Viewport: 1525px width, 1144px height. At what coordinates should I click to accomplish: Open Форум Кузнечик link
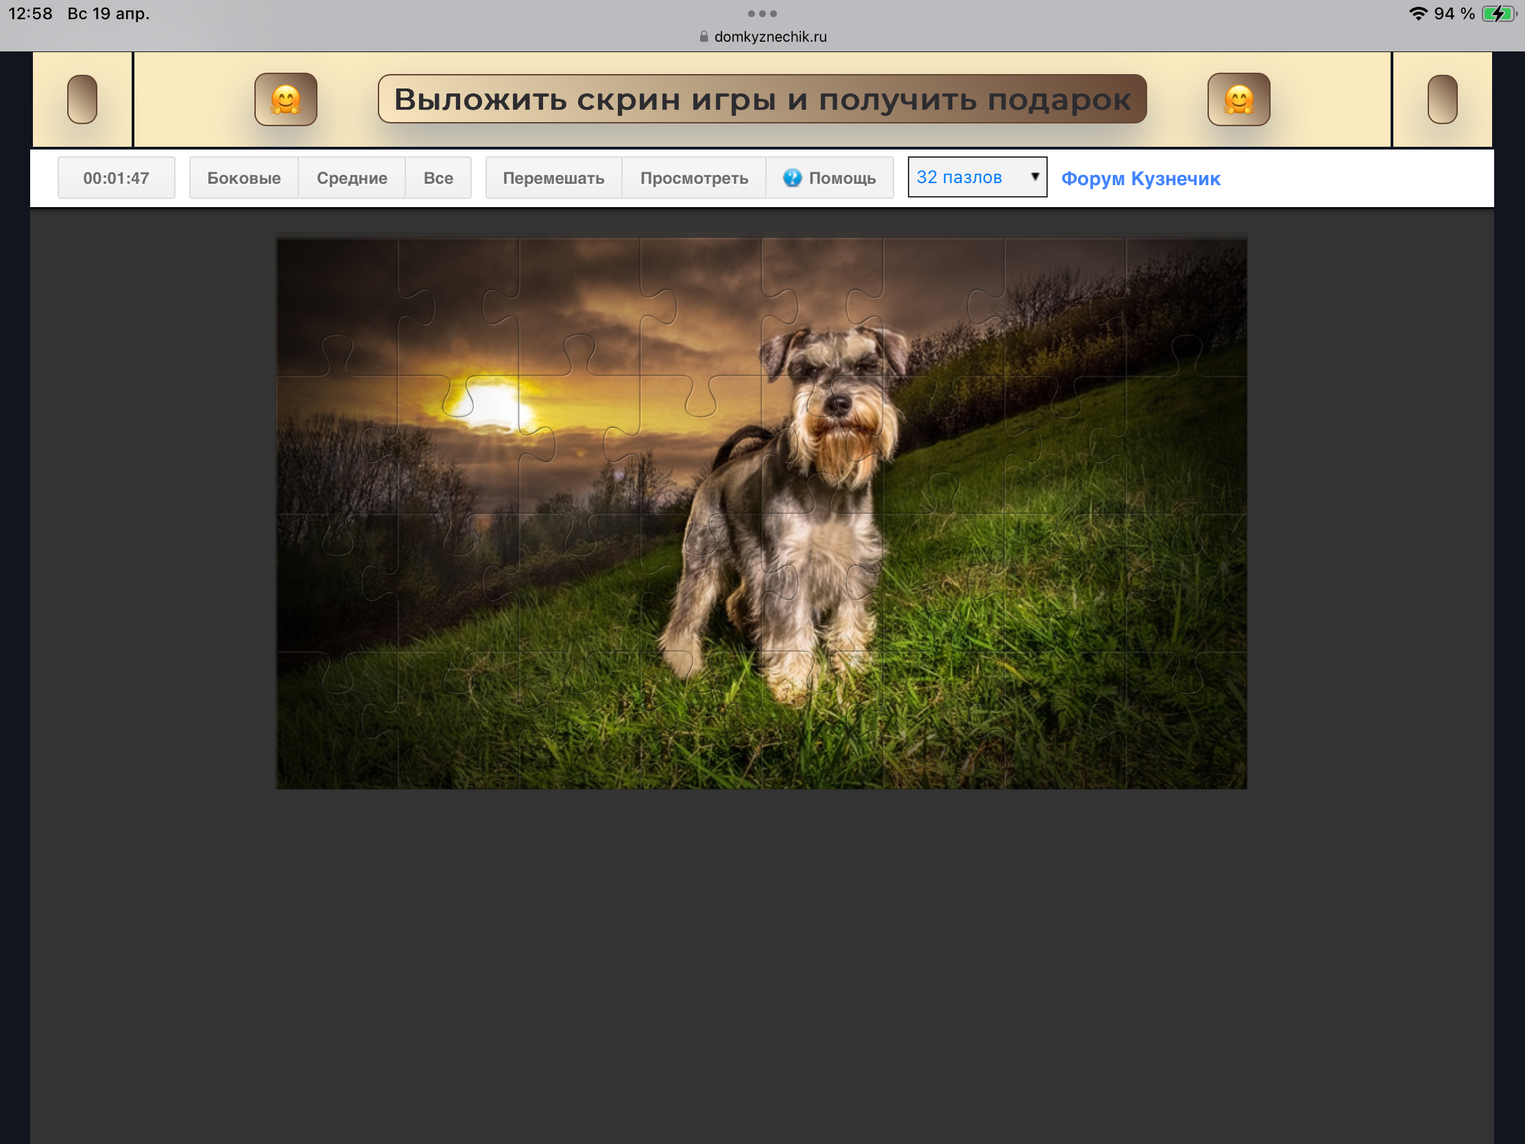coord(1140,178)
